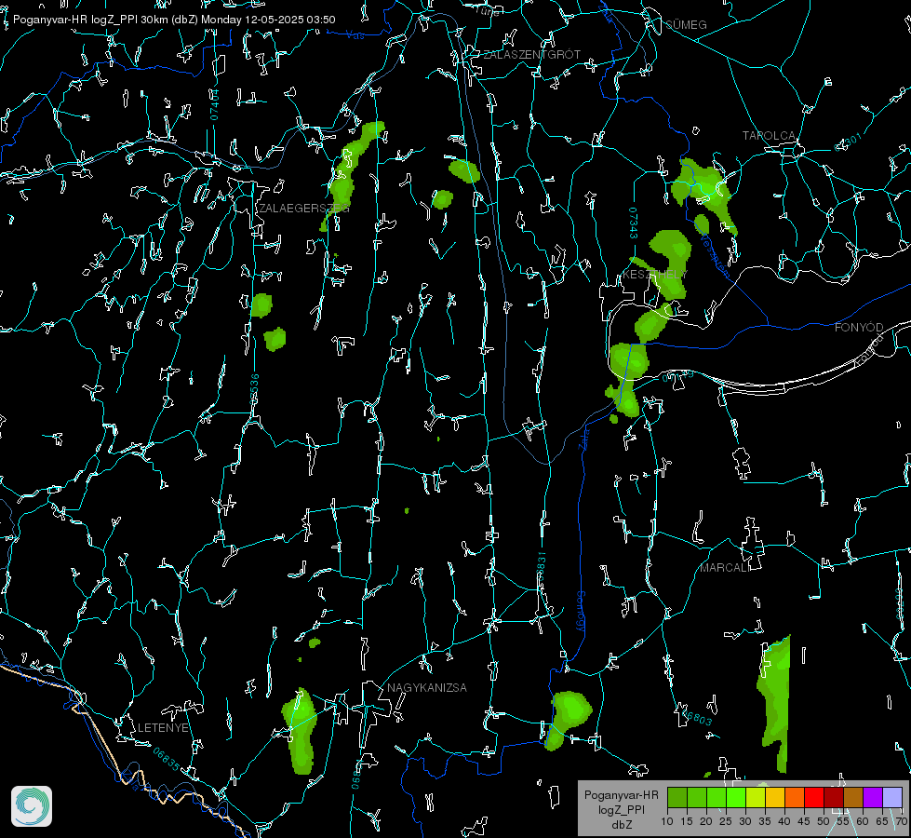Click the 07404 road number label
911x838 pixels.
pyautogui.click(x=215, y=105)
